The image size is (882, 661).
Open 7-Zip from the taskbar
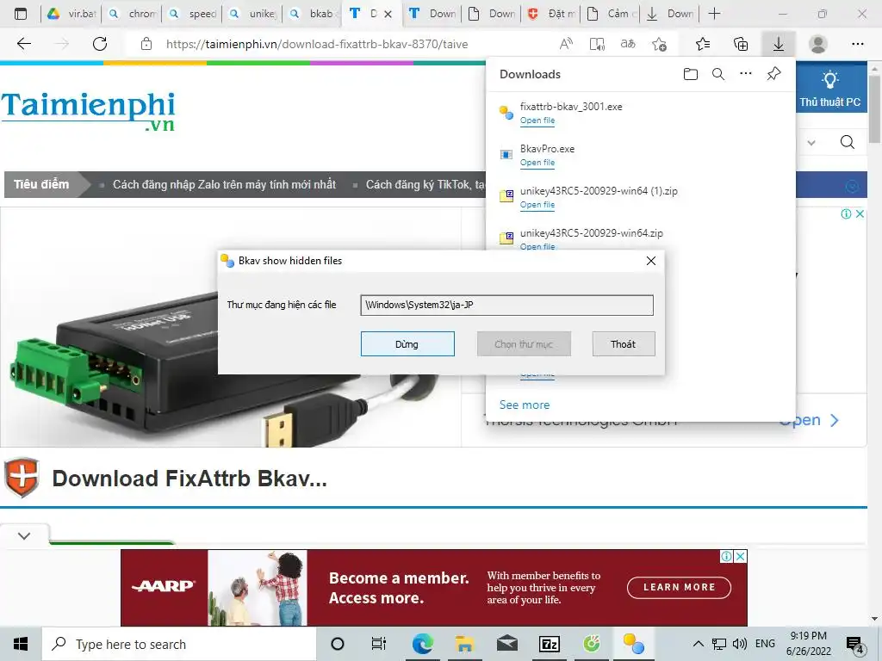(549, 644)
